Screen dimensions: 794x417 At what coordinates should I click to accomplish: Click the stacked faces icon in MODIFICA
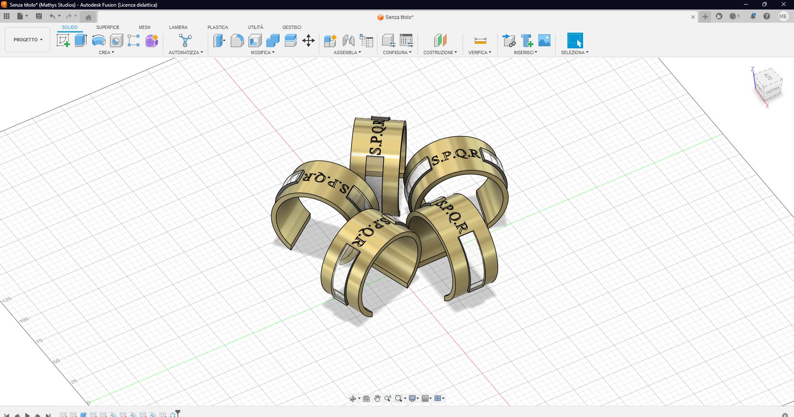[291, 41]
